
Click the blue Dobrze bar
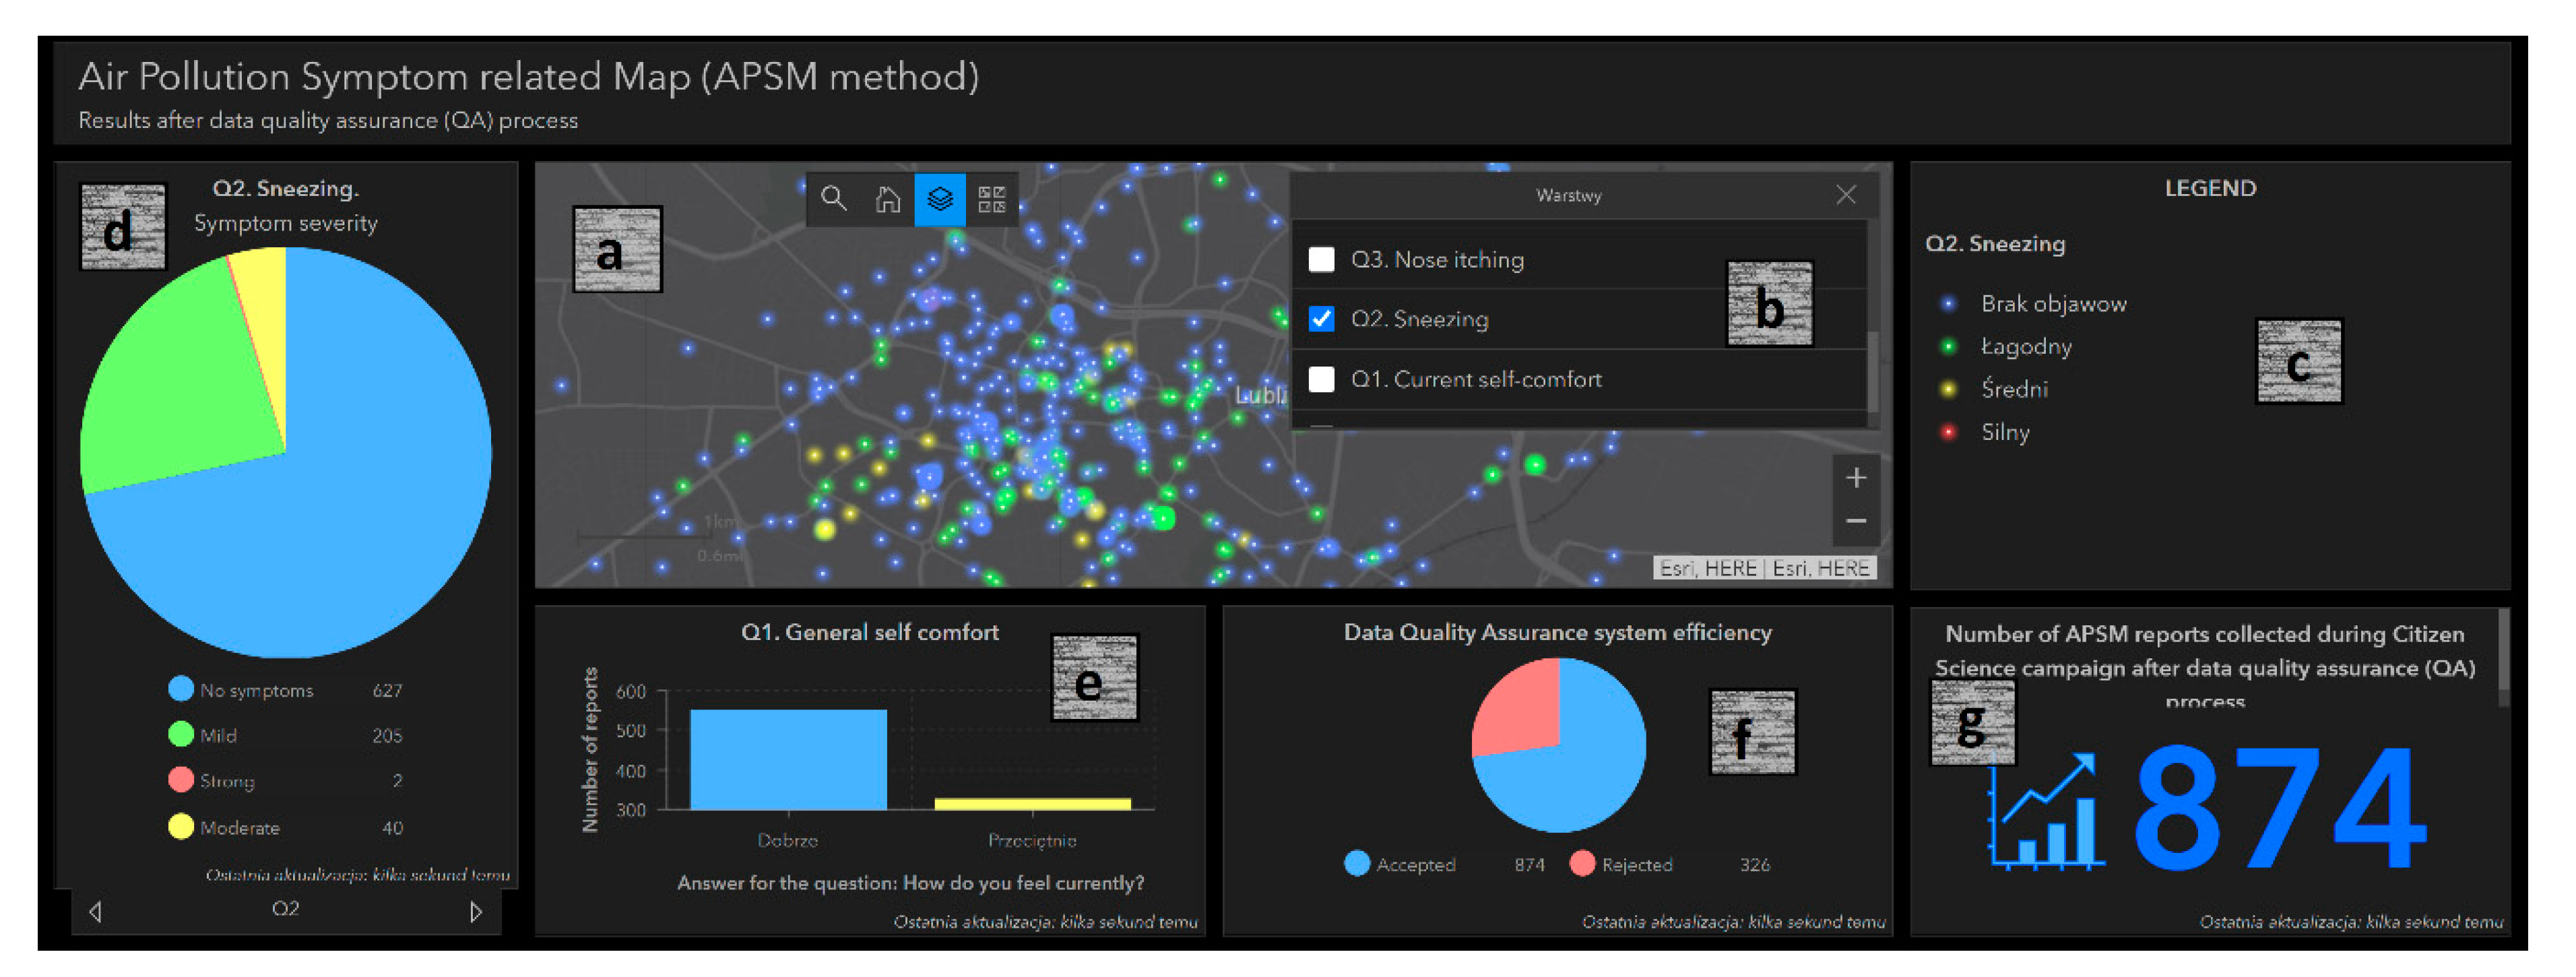point(788,759)
